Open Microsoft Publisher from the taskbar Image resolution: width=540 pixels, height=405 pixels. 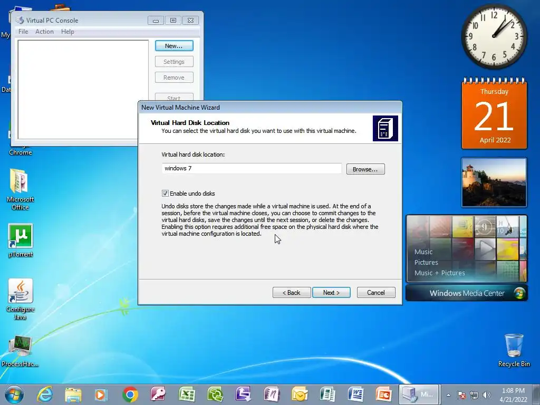pos(327,394)
